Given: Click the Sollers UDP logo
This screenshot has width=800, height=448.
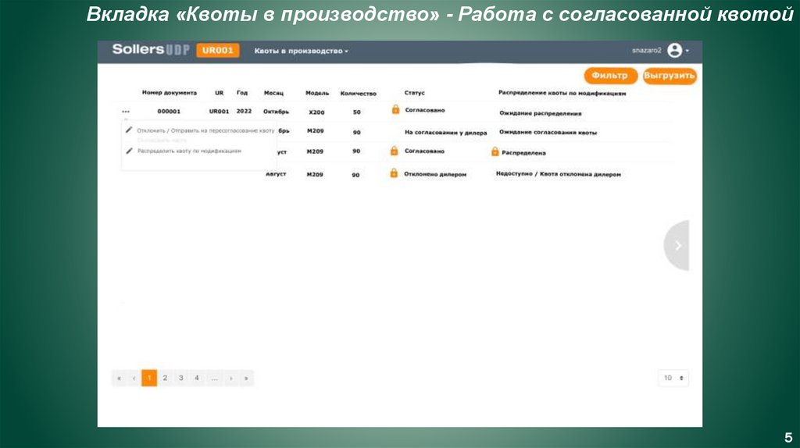Looking at the screenshot, I should pos(150,50).
